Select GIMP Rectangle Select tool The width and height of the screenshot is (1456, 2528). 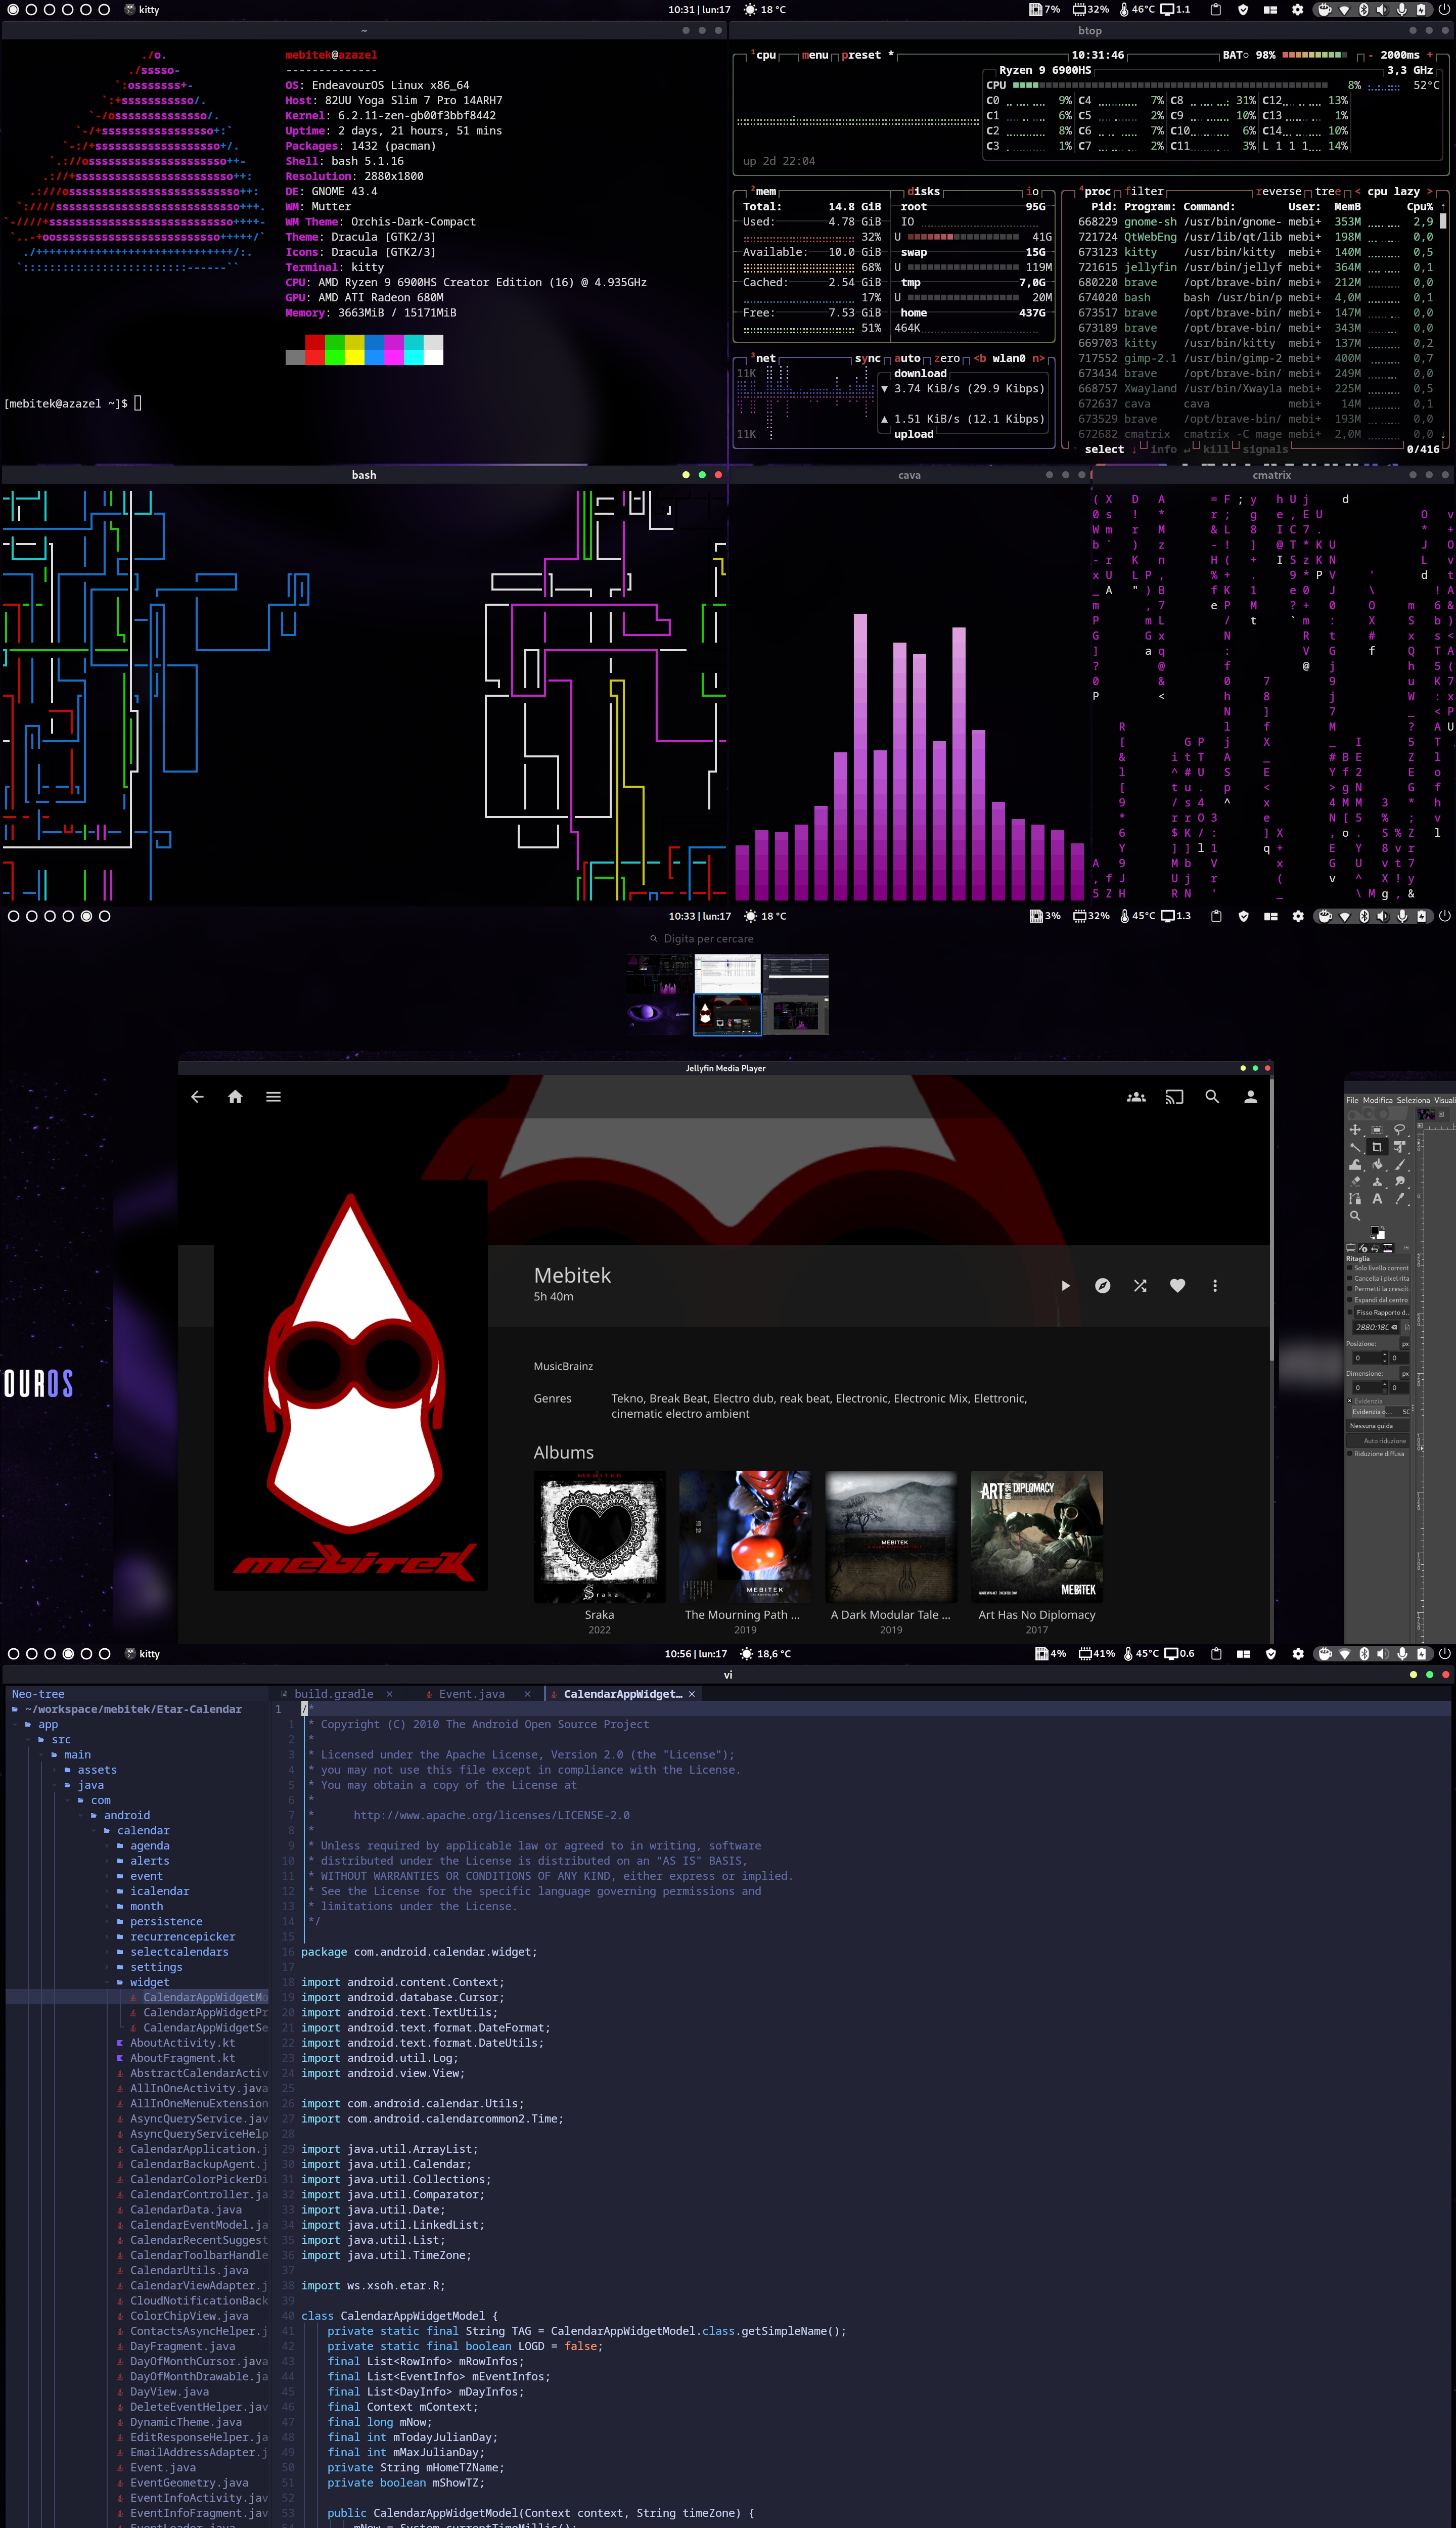pyautogui.click(x=1377, y=1130)
